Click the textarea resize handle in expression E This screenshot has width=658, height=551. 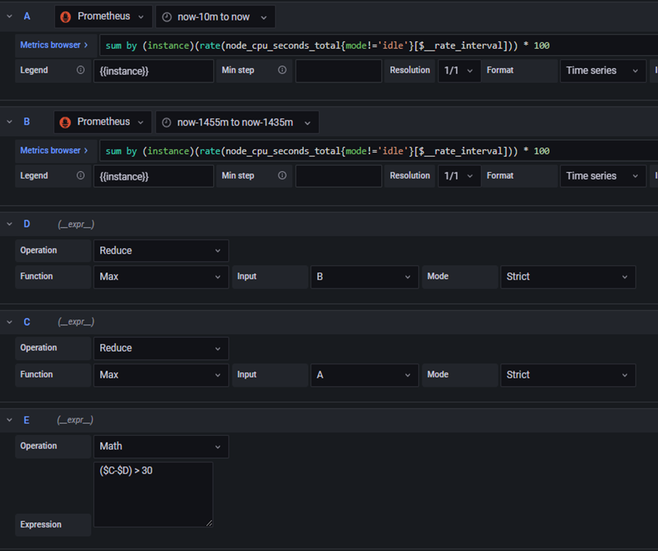[209, 523]
